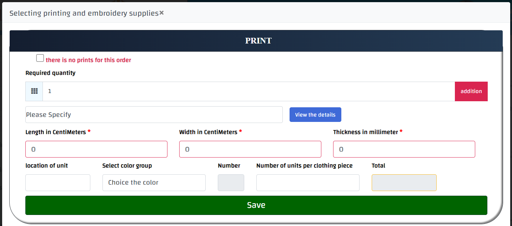
Task: Click the Total field
Action: 404,183
